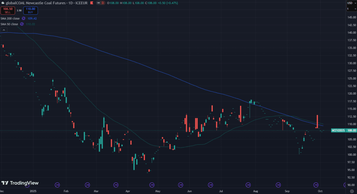The height and width of the screenshot is (194, 357).
Task: Open the USD currency dropdown
Action: pyautogui.click(x=350, y=3)
